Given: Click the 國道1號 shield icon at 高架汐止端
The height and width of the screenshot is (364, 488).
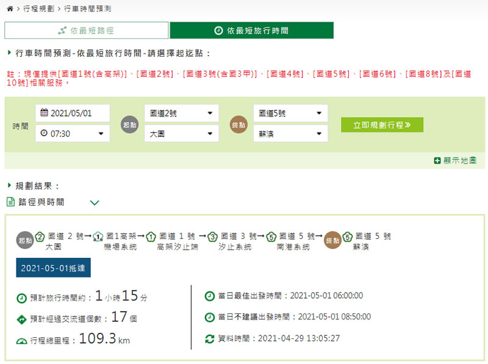Looking at the screenshot, I should point(151,237).
